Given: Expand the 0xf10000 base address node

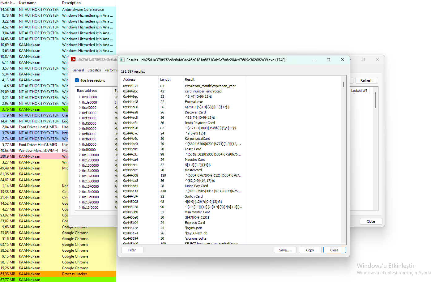Looking at the screenshot, I should click(79, 113).
